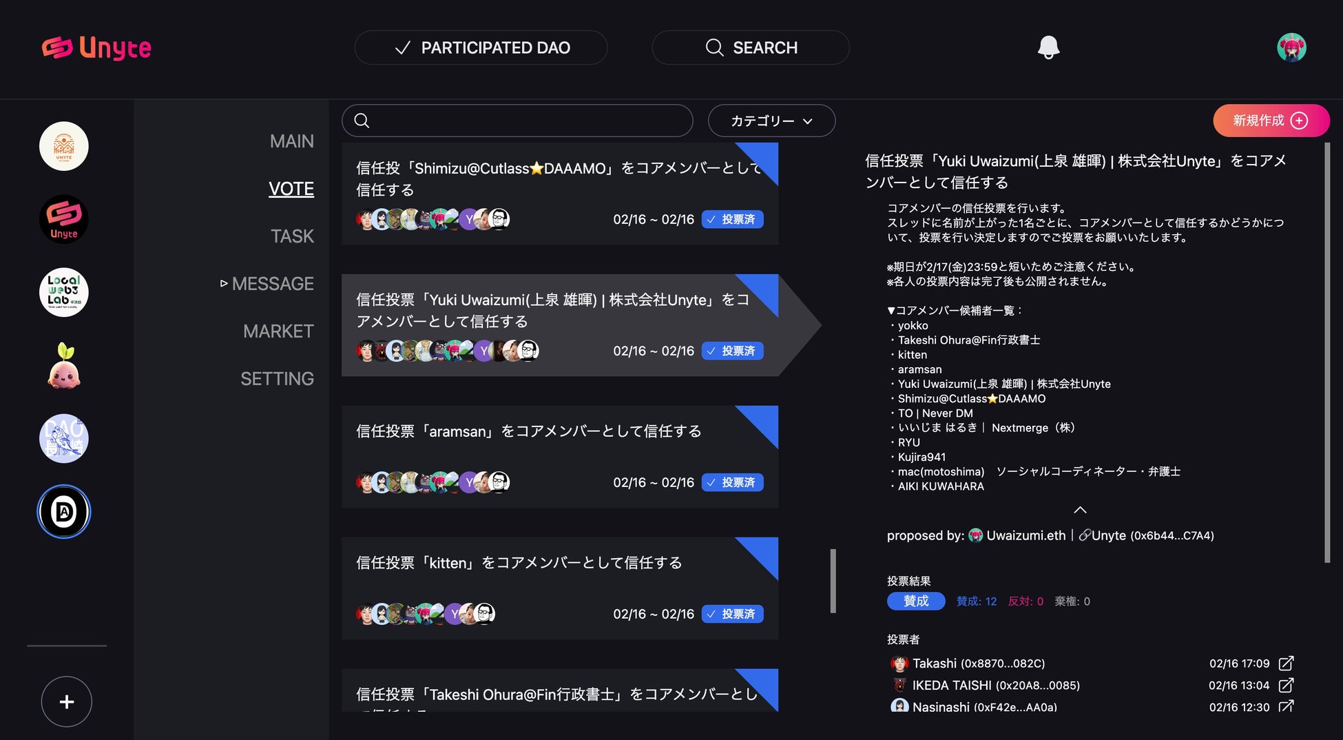The image size is (1343, 740).
Task: Click the 賛成 result pill
Action: click(x=916, y=601)
